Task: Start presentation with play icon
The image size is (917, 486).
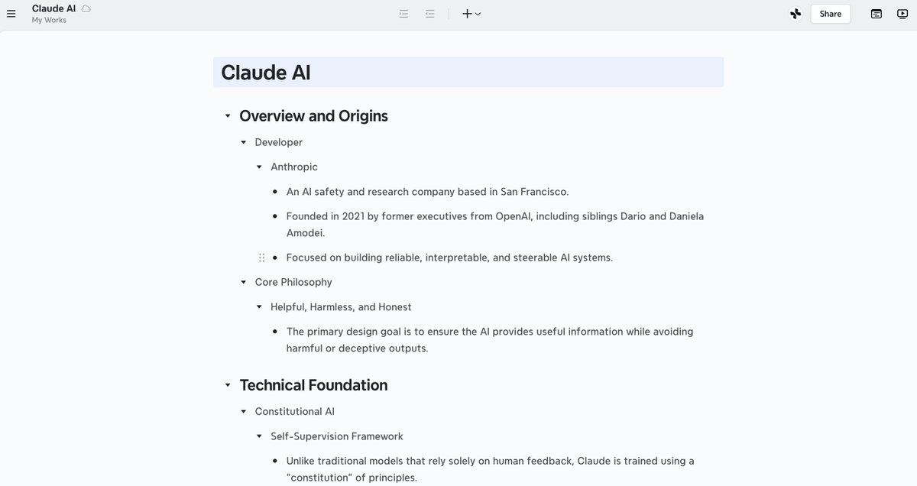Action: (902, 14)
